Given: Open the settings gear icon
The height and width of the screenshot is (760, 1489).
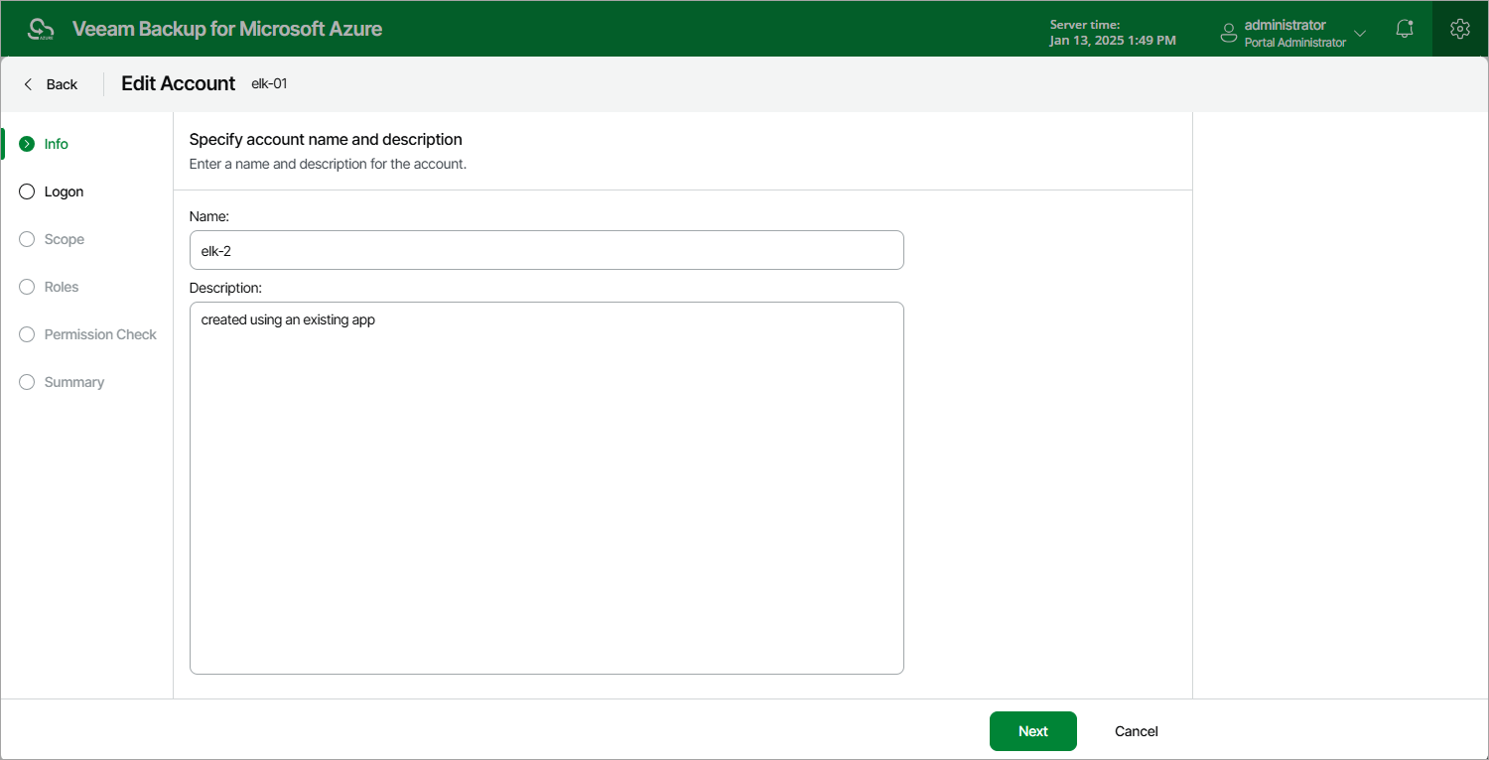Looking at the screenshot, I should tap(1459, 29).
